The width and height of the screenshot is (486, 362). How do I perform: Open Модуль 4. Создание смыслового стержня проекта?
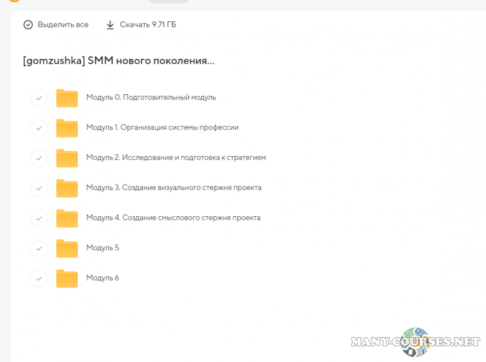[x=174, y=217]
